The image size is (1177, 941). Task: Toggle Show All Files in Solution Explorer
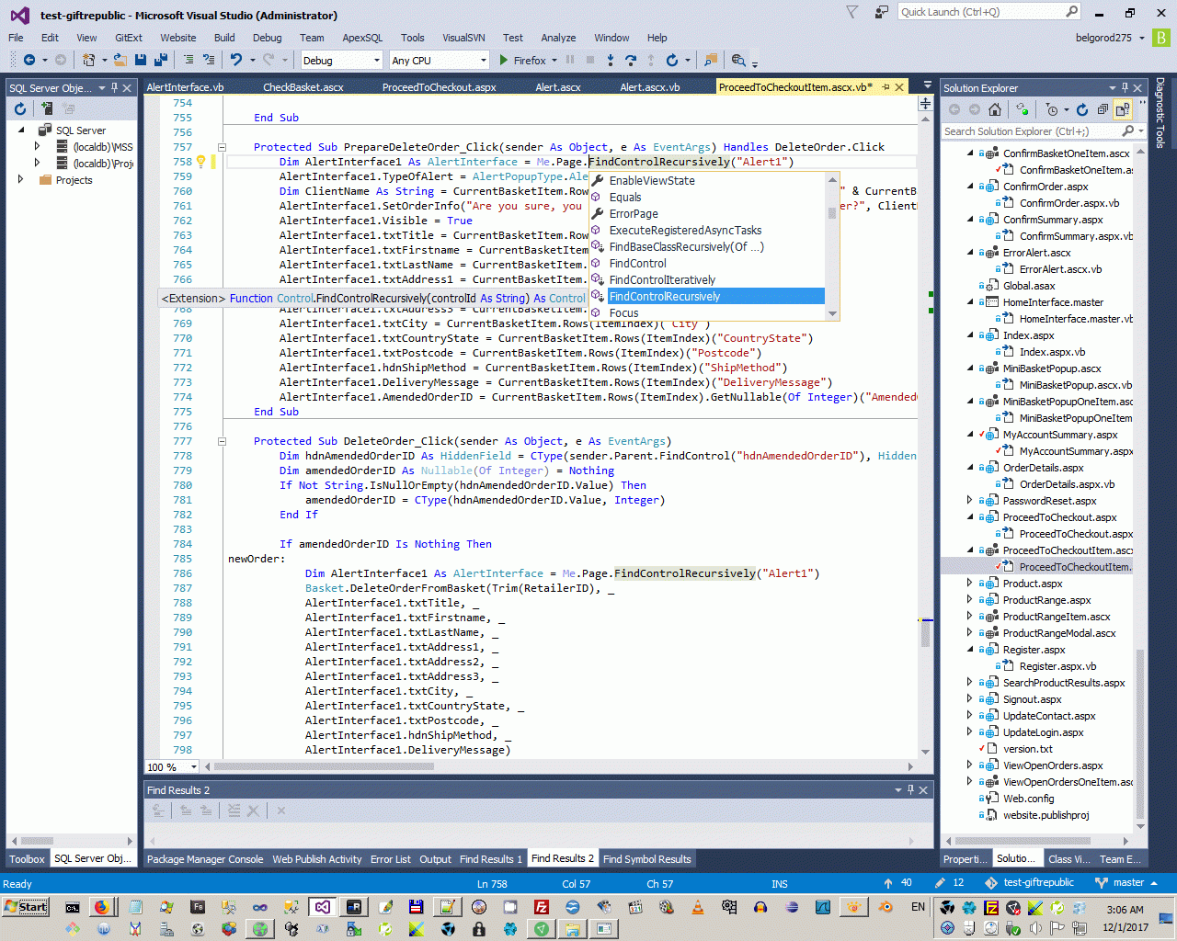click(1123, 109)
